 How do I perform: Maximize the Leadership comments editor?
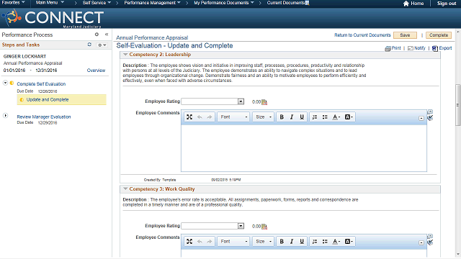189,117
